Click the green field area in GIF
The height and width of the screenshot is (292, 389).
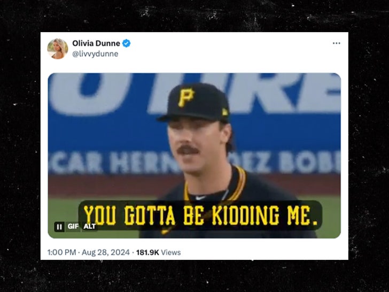click(62, 211)
